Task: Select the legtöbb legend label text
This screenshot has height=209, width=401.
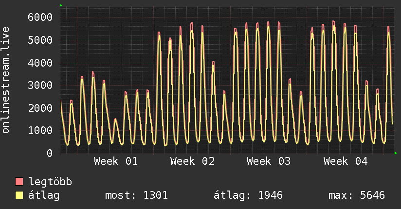Action: [51, 182]
